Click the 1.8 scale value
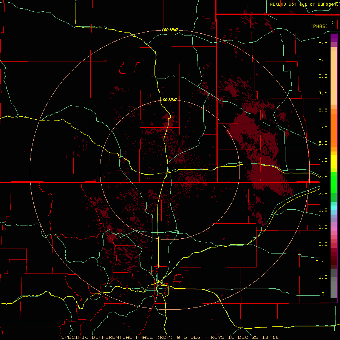Image resolution: width=340 pixels, height=340 pixels. coord(323,210)
